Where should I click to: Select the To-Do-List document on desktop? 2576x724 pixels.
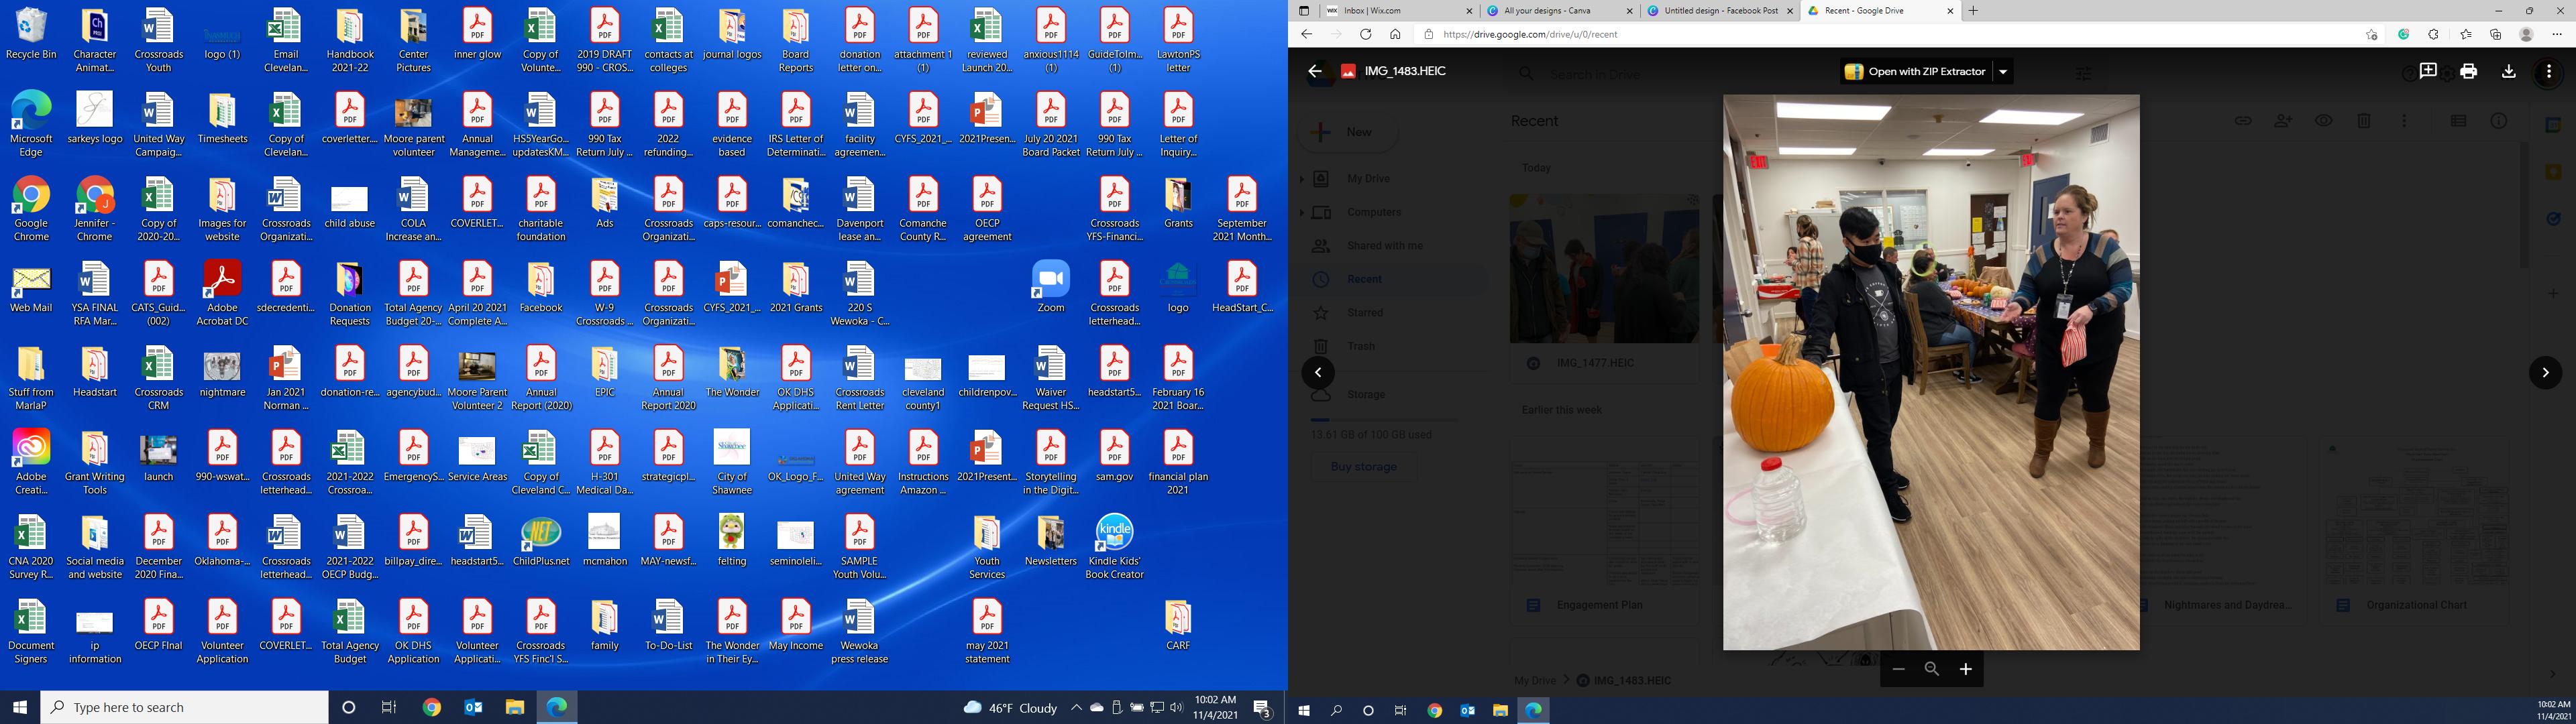tap(668, 625)
